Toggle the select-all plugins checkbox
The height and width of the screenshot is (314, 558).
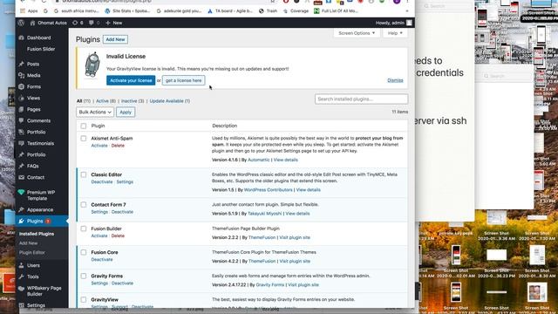coord(84,126)
